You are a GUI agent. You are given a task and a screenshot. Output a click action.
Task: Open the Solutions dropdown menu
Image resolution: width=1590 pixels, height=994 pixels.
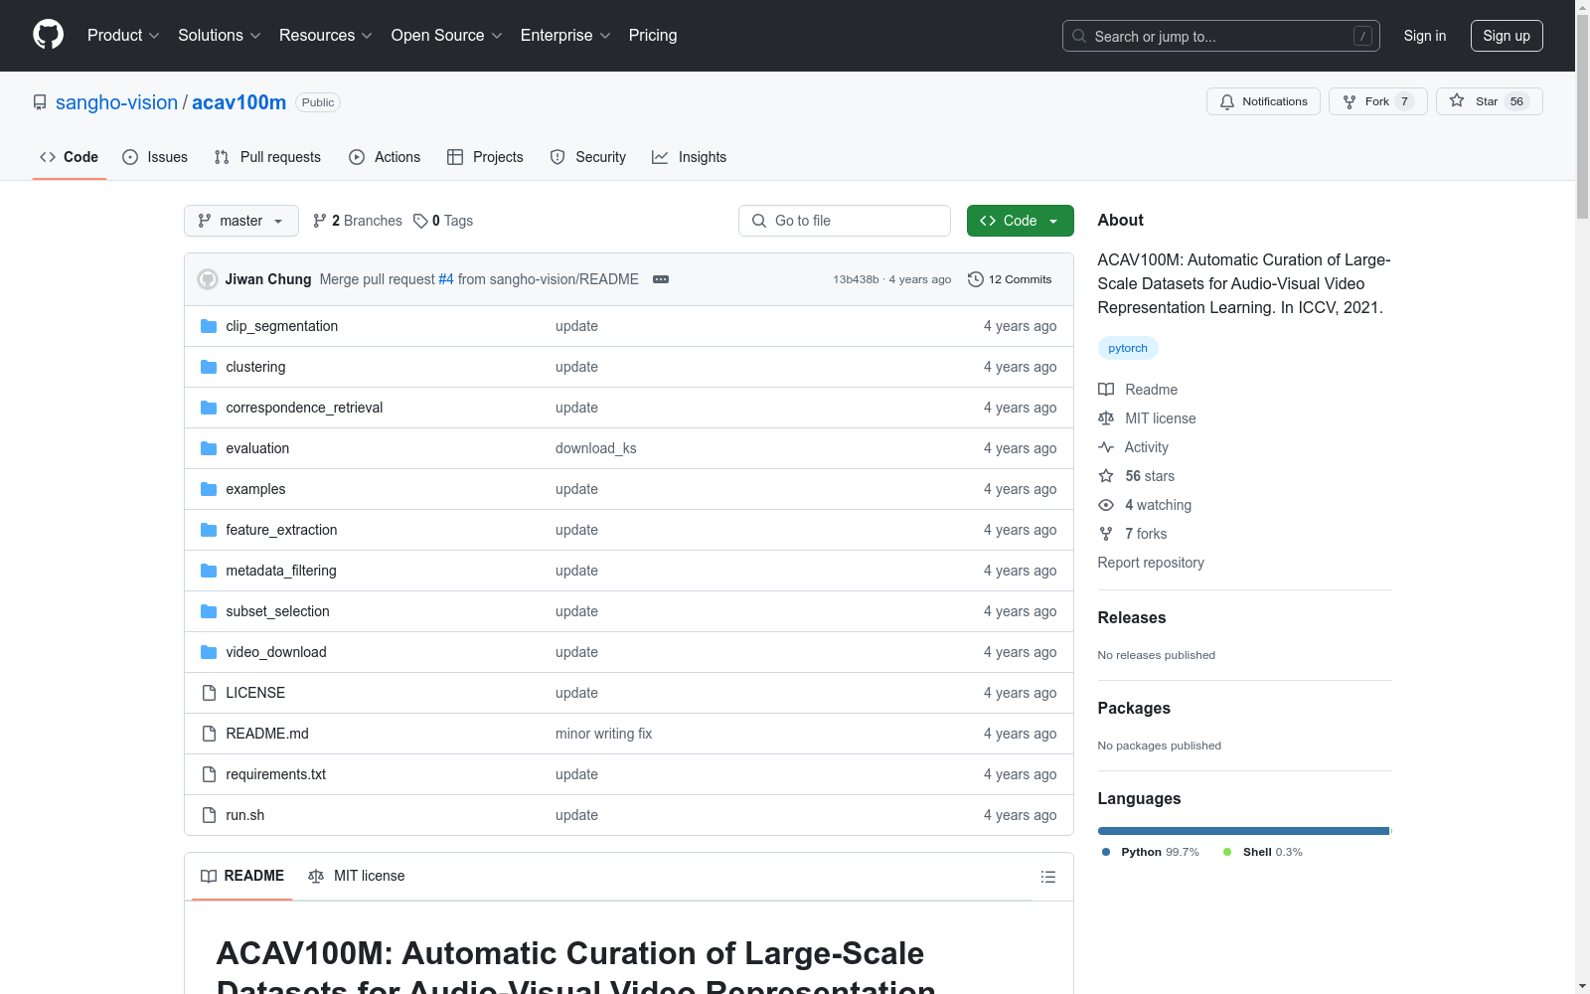pos(220,36)
